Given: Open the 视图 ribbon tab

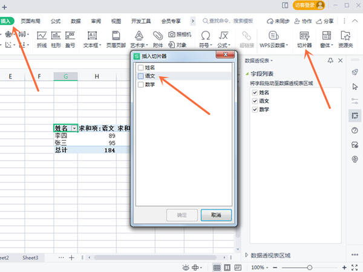Looking at the screenshot, I should (x=116, y=21).
